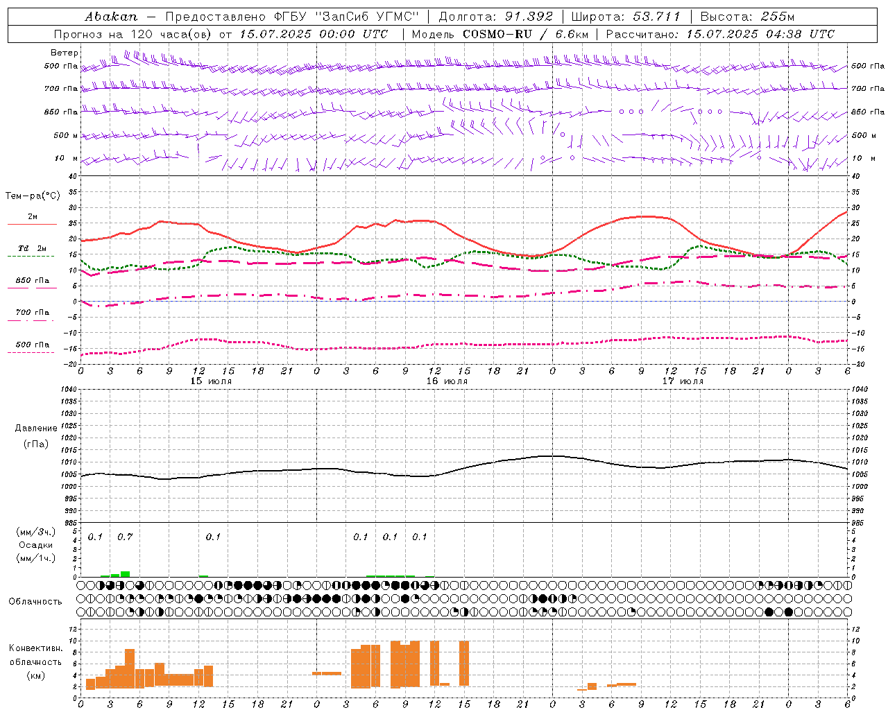Select the elevation value 255м
Screen dimensions: 888x710
pyautogui.click(x=778, y=17)
